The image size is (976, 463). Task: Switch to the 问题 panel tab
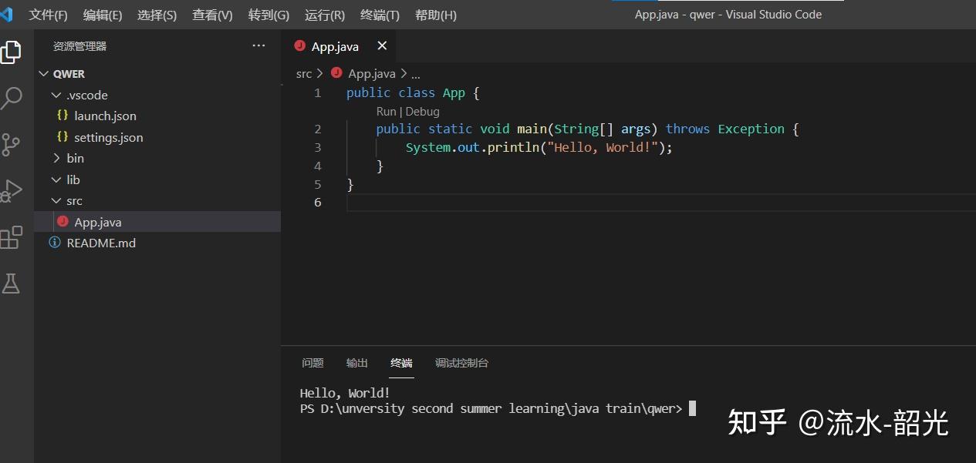tap(312, 363)
